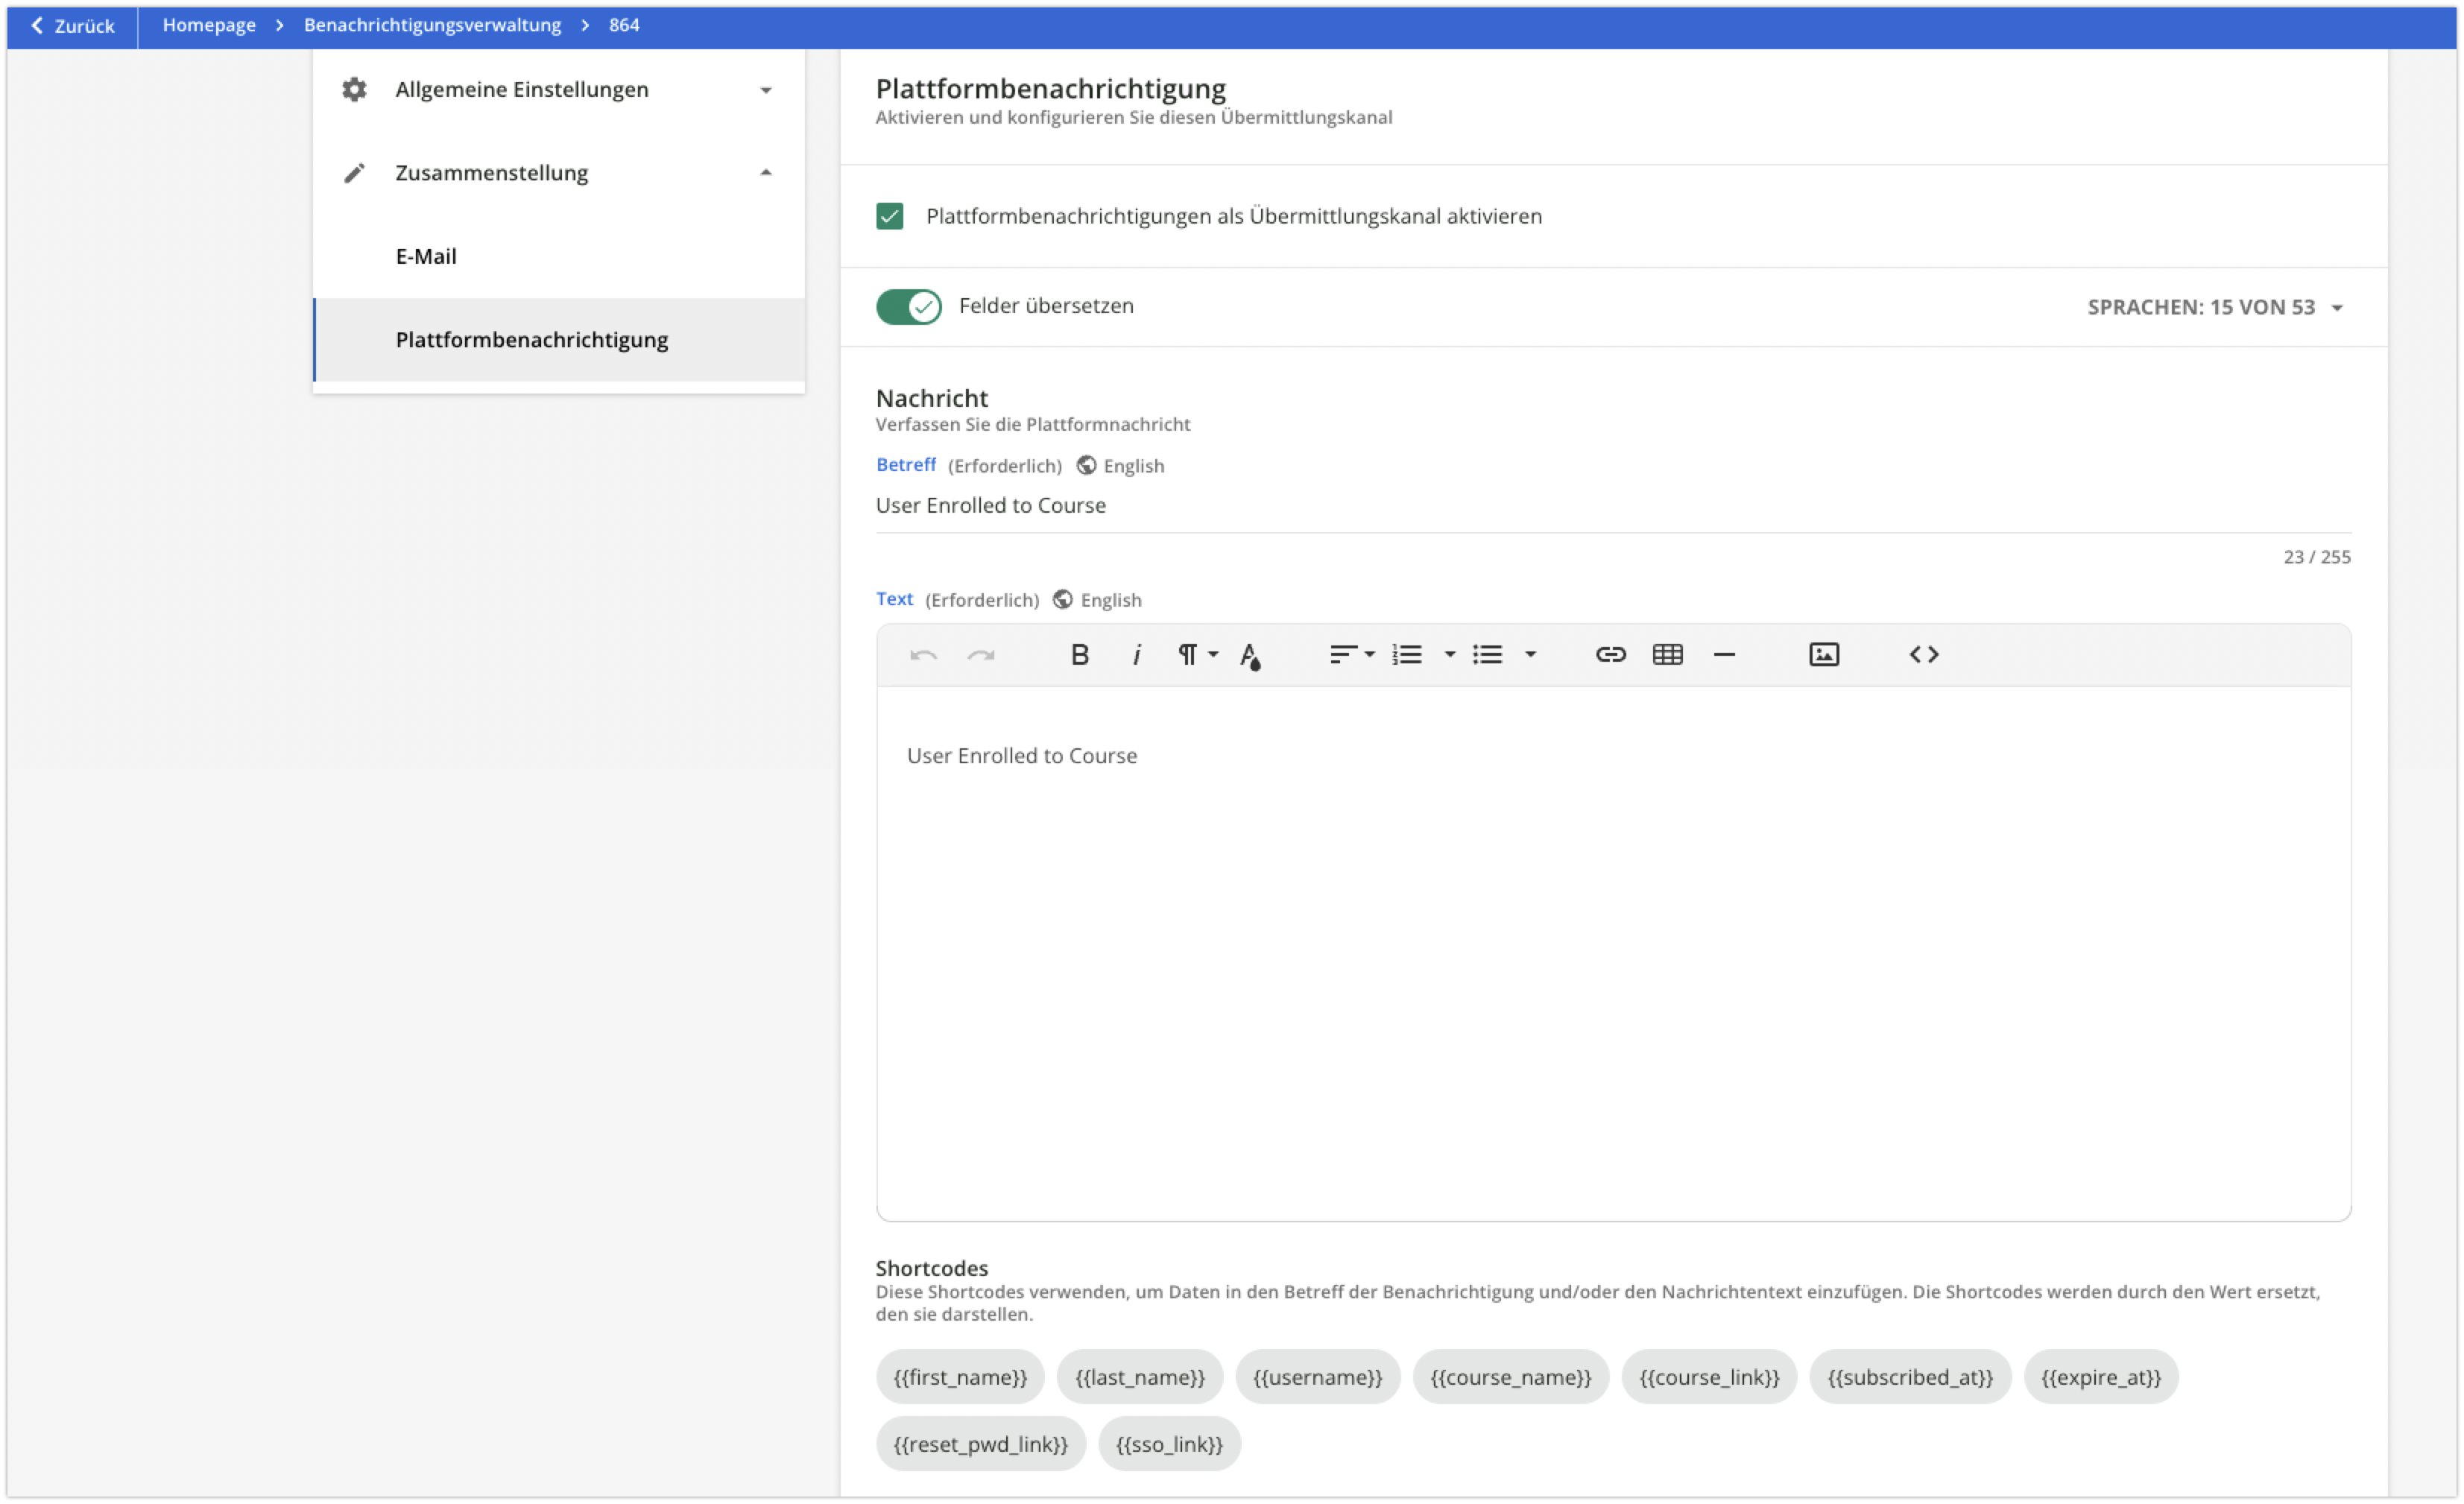The width and height of the screenshot is (2464, 1504).
Task: Open the Sprachen: 15 von 53 dropdown
Action: [2215, 307]
